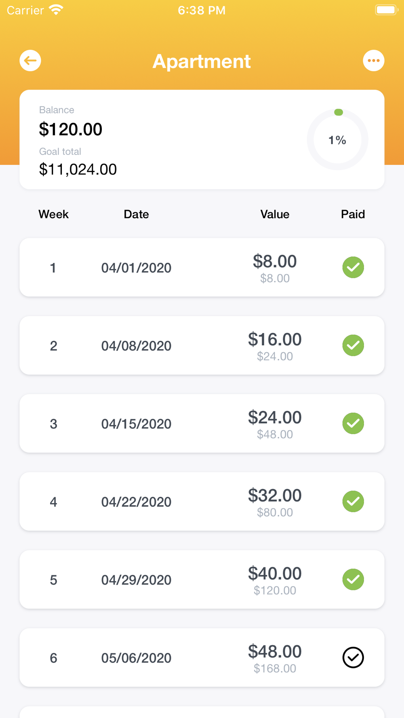The width and height of the screenshot is (404, 718).
Task: Mark week 6 as paid
Action: pos(353,657)
